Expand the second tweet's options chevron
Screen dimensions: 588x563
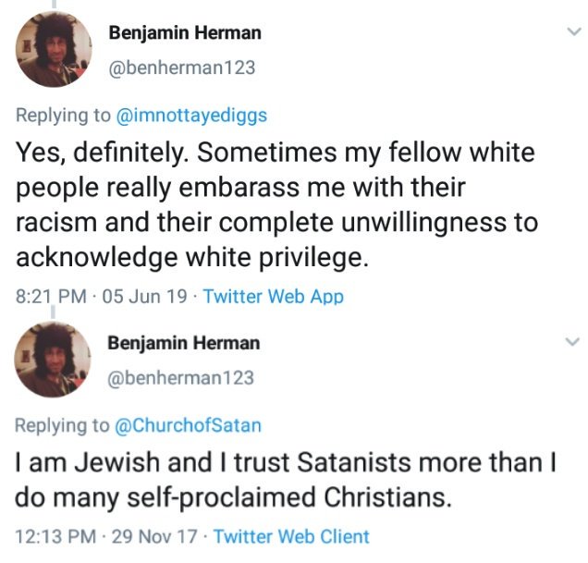coord(571,341)
